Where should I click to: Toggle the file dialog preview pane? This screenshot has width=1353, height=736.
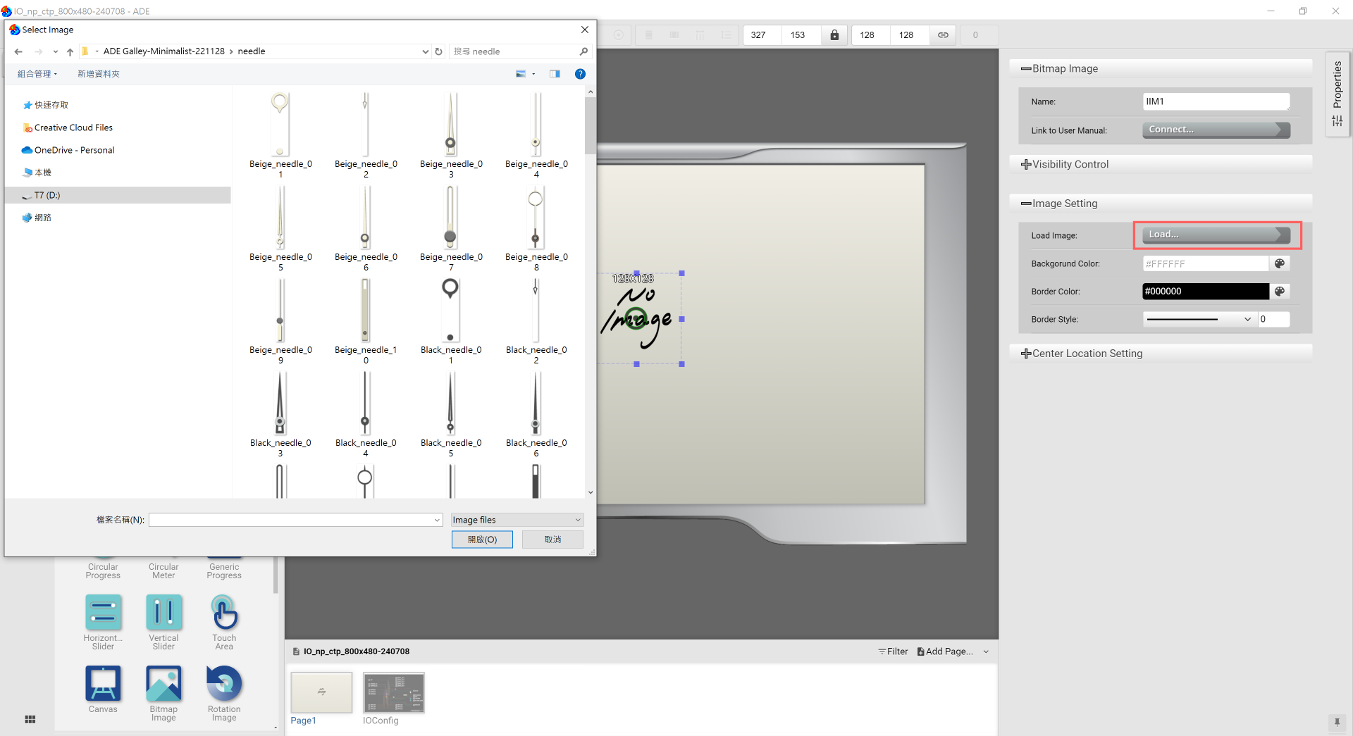[555, 74]
